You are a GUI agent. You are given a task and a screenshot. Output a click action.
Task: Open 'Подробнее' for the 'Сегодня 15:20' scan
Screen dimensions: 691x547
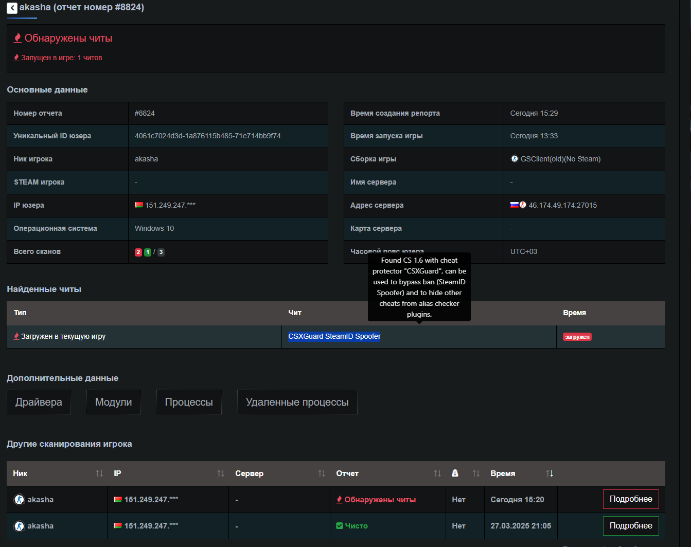pyautogui.click(x=631, y=499)
